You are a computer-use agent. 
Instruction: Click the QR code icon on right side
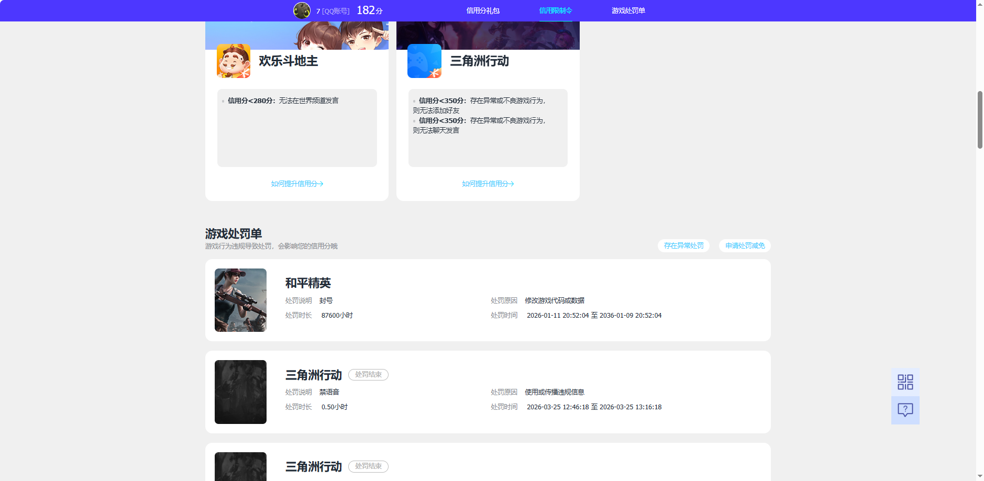tap(905, 382)
